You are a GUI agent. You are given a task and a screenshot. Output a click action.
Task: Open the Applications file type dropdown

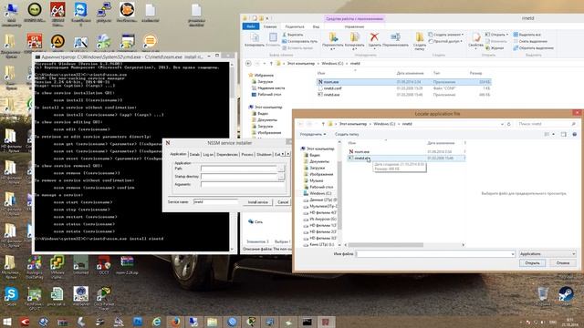[547, 253]
